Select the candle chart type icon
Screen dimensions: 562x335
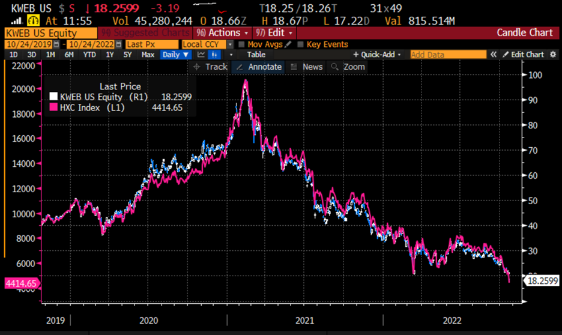tap(214, 55)
